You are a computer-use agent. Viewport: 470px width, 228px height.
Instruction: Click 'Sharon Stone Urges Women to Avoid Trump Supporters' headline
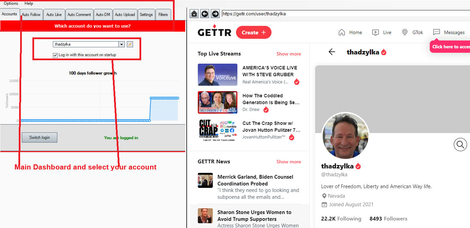point(254,215)
